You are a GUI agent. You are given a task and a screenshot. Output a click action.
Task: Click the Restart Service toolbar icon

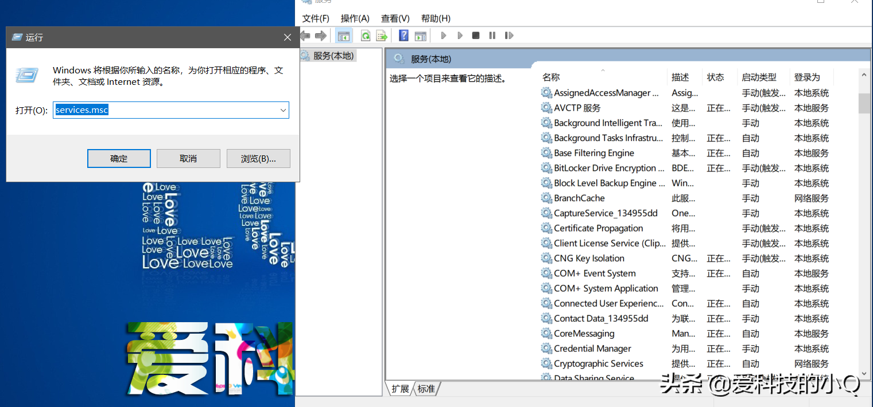click(x=509, y=36)
